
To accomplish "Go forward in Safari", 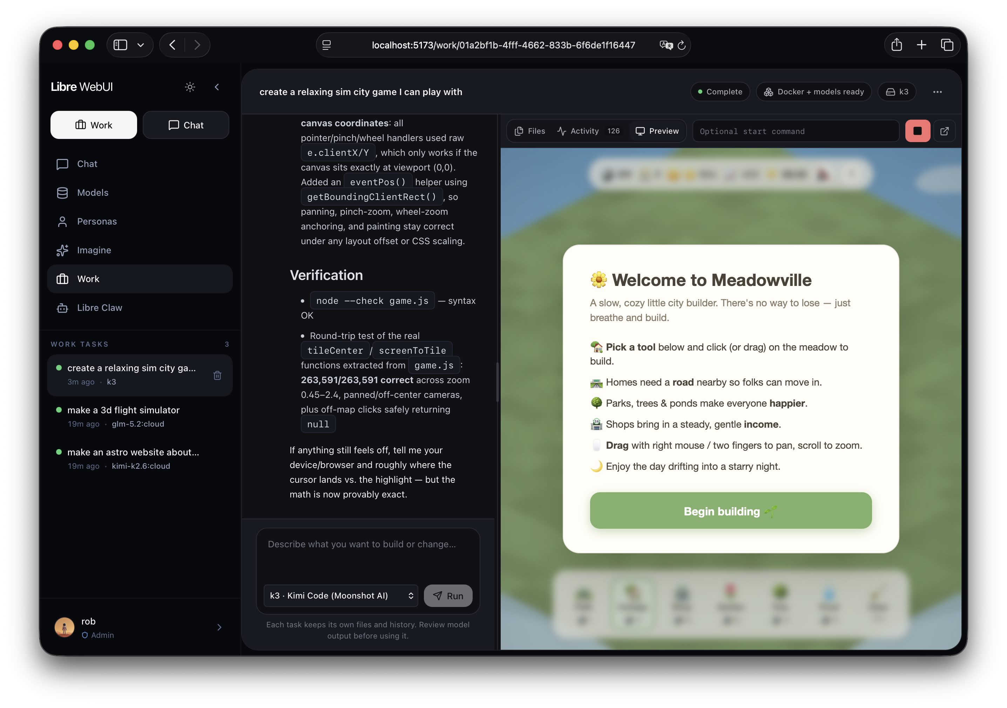I will 197,45.
